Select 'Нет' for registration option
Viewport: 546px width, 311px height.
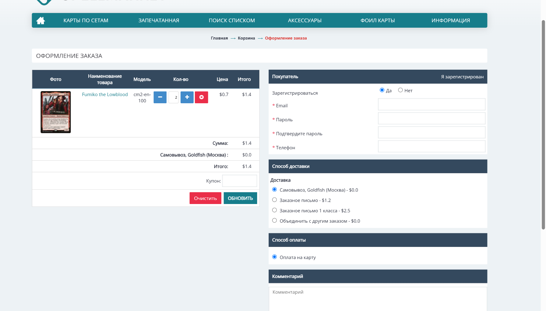pos(400,90)
